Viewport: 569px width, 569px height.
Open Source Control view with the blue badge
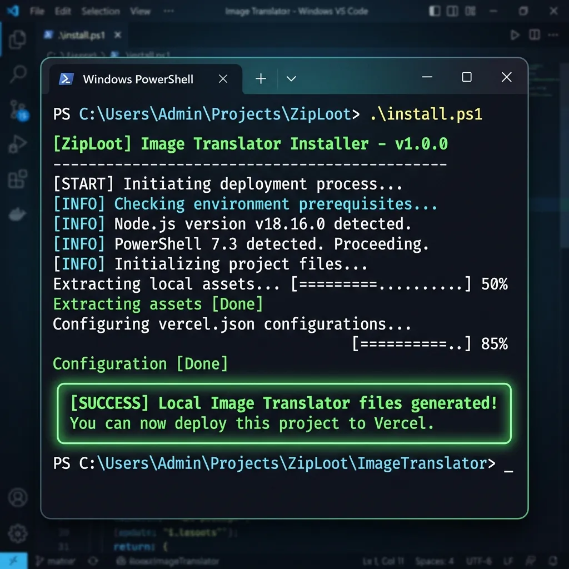point(18,111)
